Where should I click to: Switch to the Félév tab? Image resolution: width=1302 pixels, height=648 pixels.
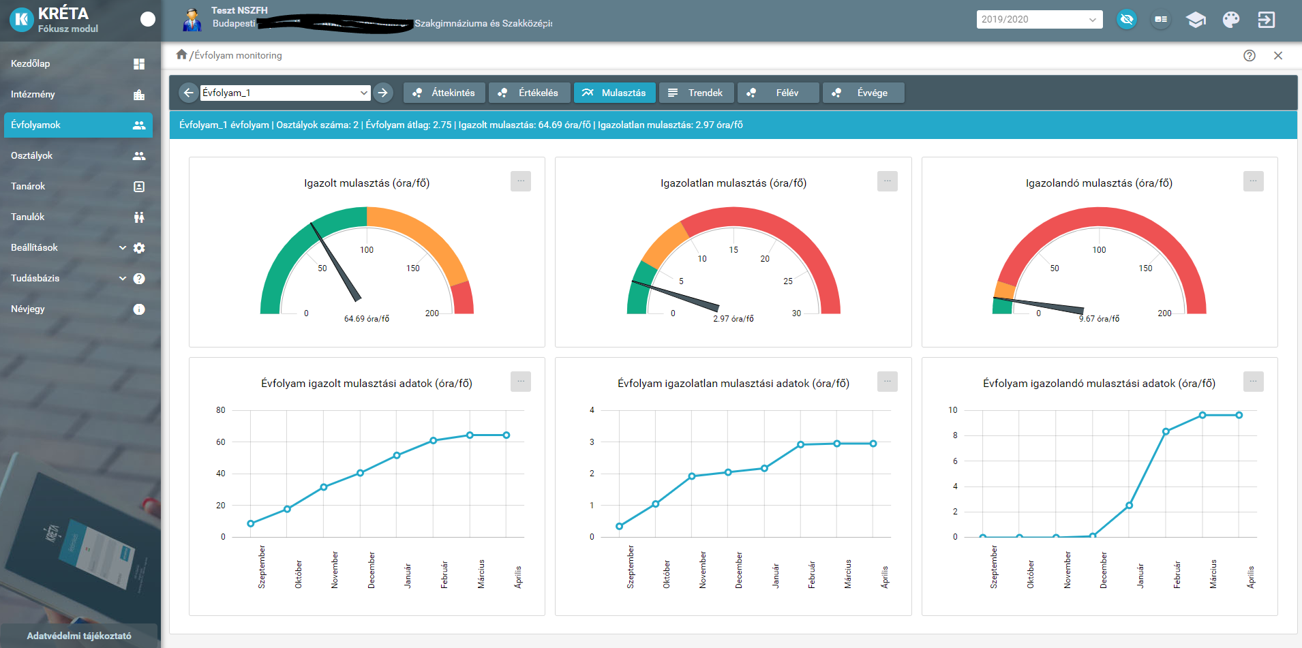pyautogui.click(x=778, y=93)
